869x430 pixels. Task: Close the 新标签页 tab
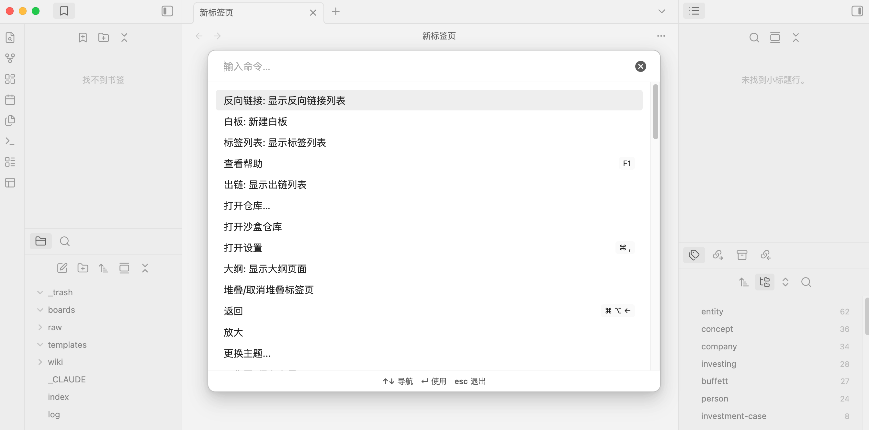click(x=313, y=13)
